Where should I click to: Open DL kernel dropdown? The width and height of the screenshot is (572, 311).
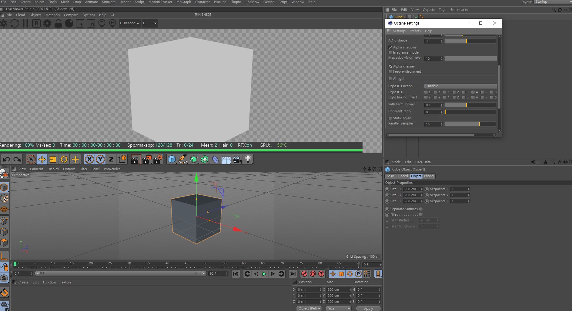150,23
